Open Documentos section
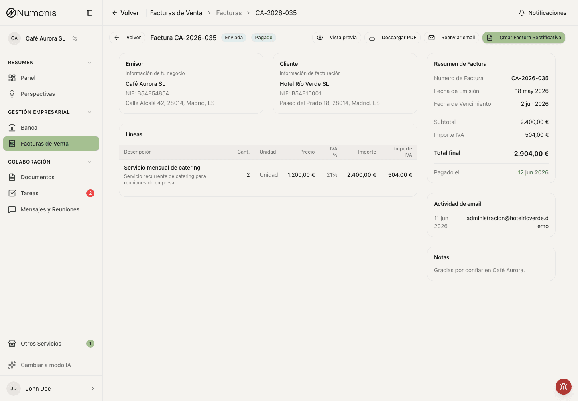The width and height of the screenshot is (578, 401). (x=51, y=177)
